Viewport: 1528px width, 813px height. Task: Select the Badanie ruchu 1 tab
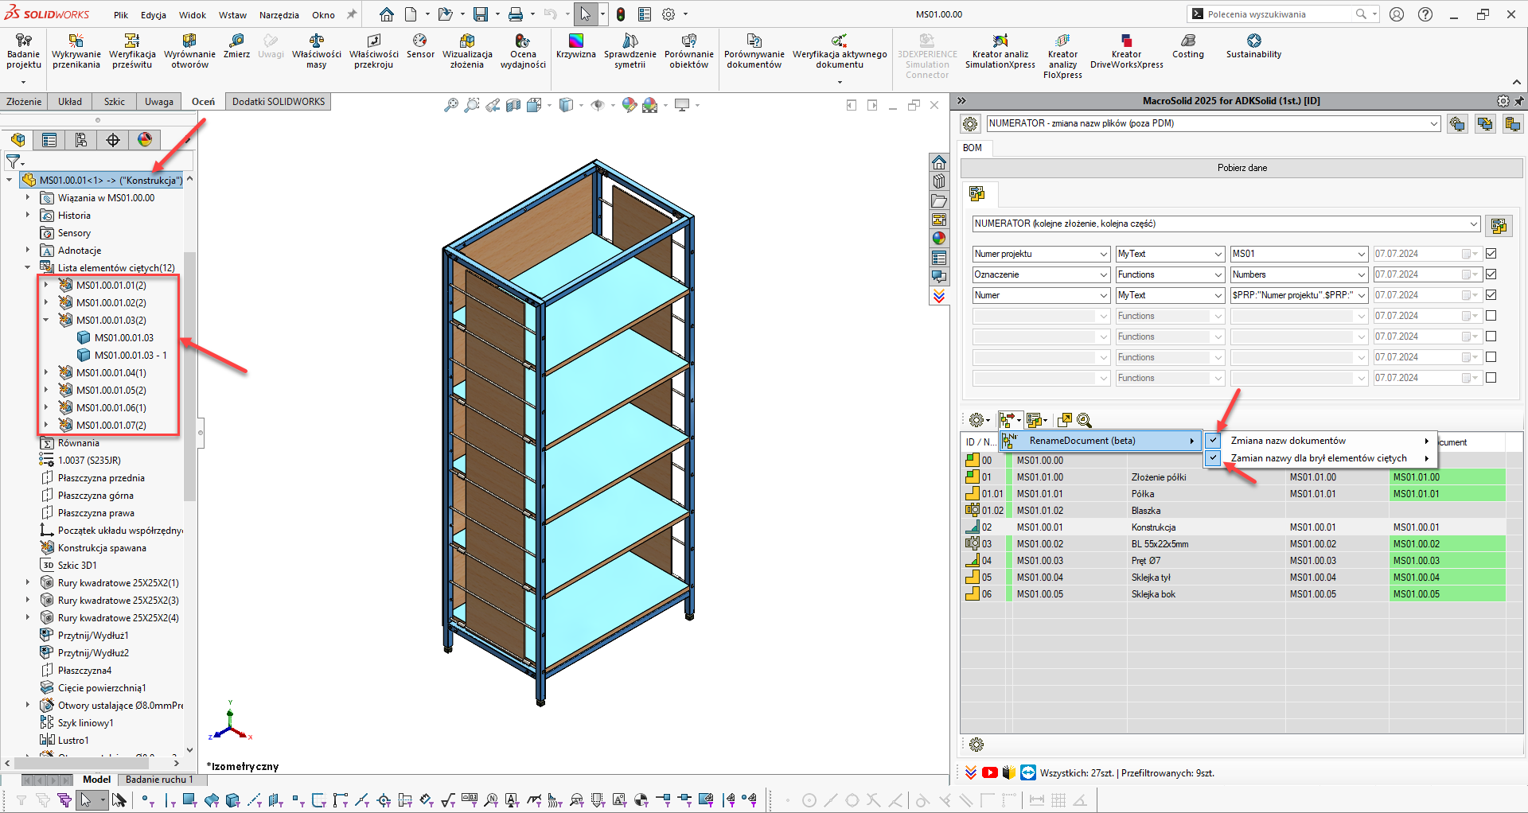tap(158, 780)
